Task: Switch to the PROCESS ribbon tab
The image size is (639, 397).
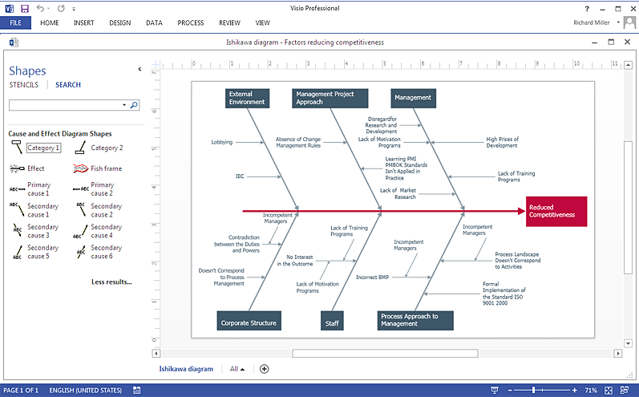Action: point(190,22)
